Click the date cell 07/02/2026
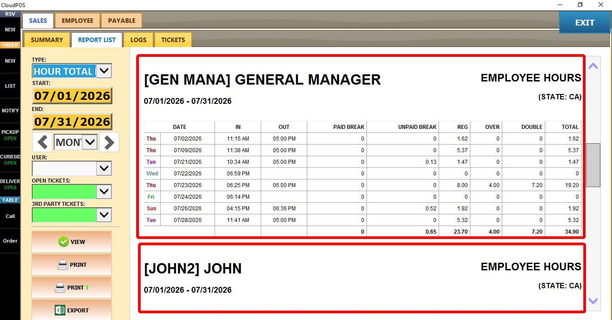The height and width of the screenshot is (320, 612). [188, 139]
